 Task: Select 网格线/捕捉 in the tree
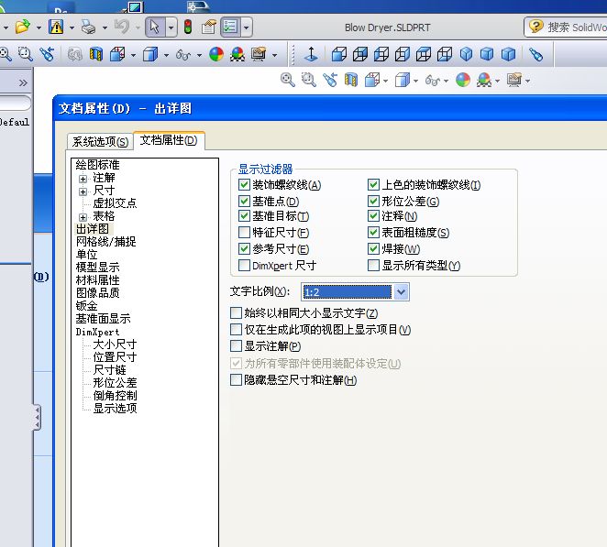tap(105, 242)
